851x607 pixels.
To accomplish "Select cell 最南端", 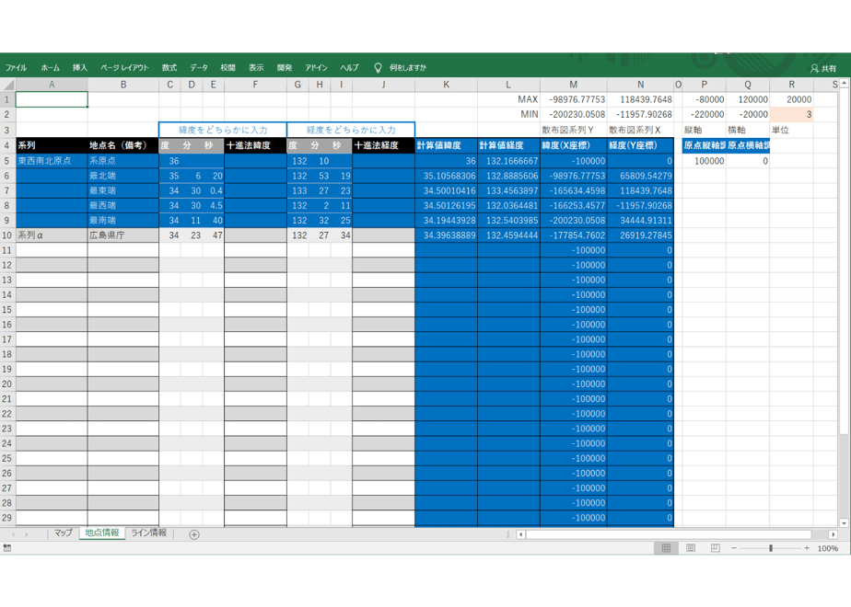I will point(123,221).
